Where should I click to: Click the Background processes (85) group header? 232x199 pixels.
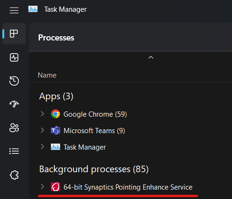pos(94,169)
